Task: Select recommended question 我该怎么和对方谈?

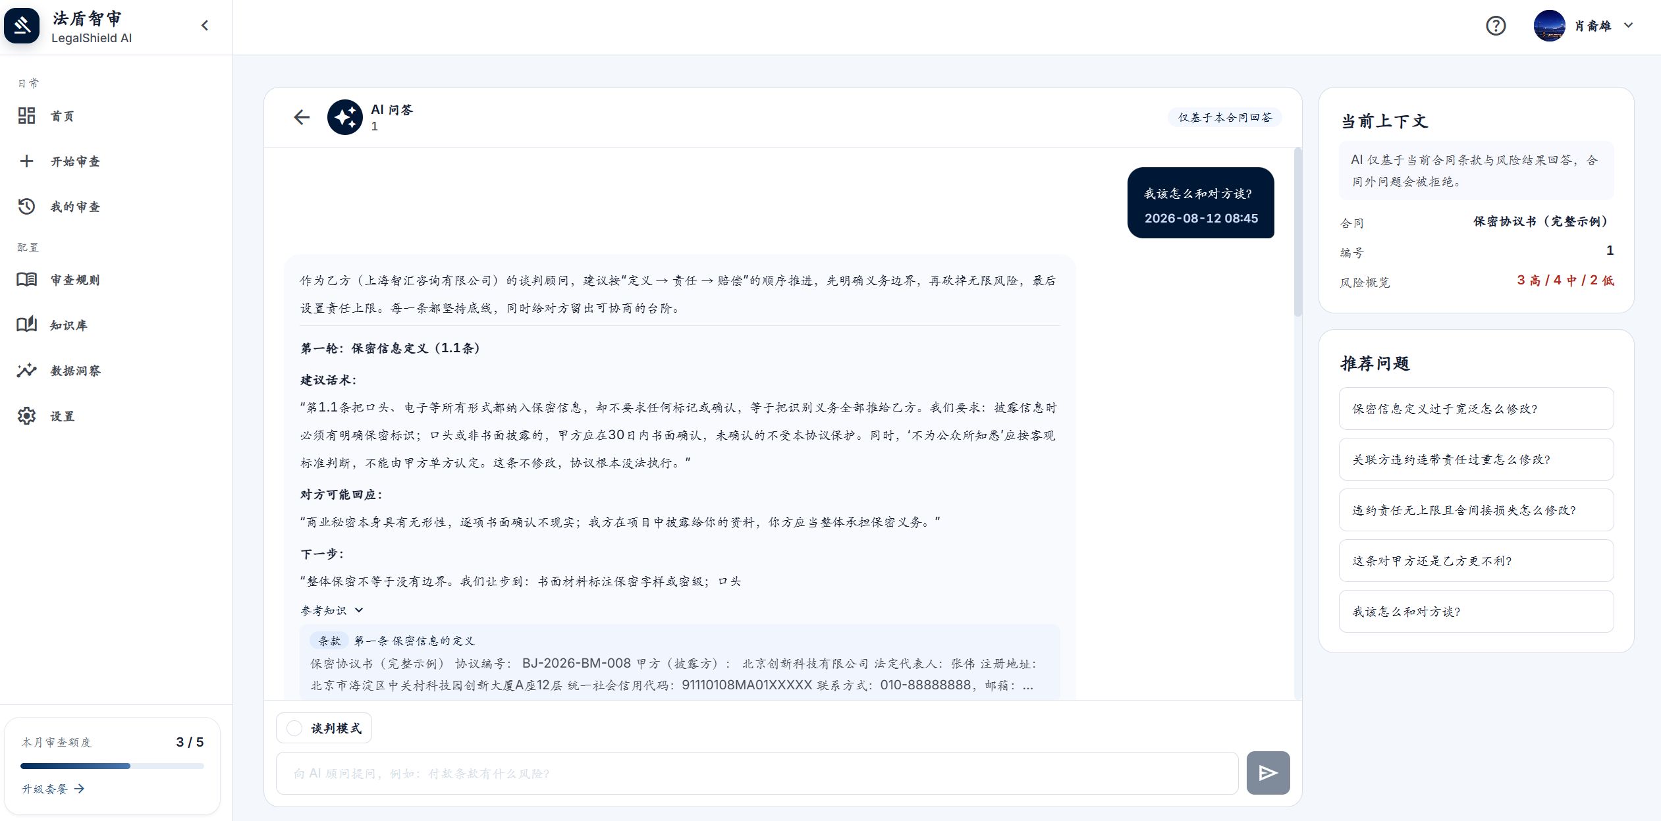Action: [1476, 612]
